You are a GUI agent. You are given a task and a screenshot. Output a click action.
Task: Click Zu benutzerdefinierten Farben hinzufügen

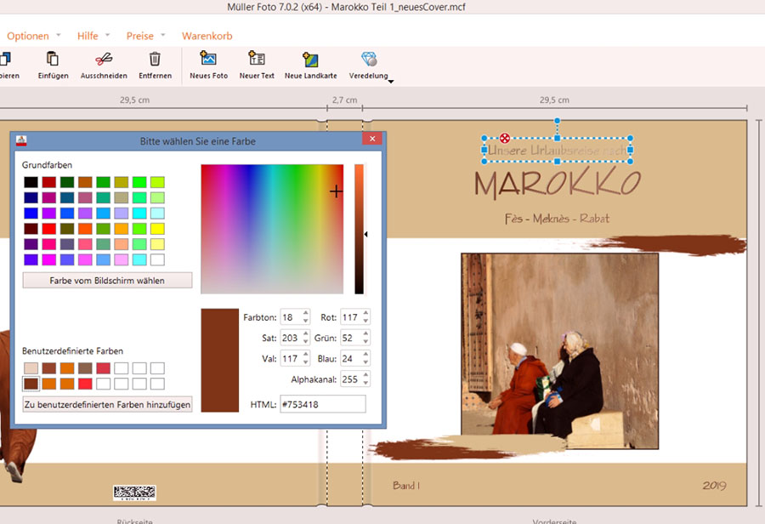[x=107, y=404]
